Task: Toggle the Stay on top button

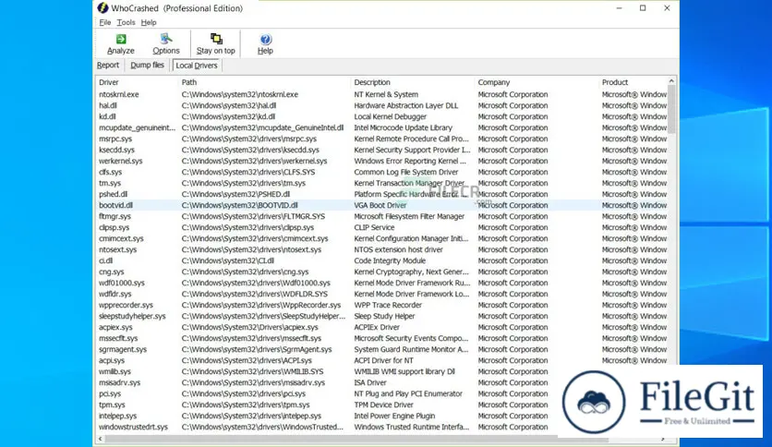Action: coord(216,43)
